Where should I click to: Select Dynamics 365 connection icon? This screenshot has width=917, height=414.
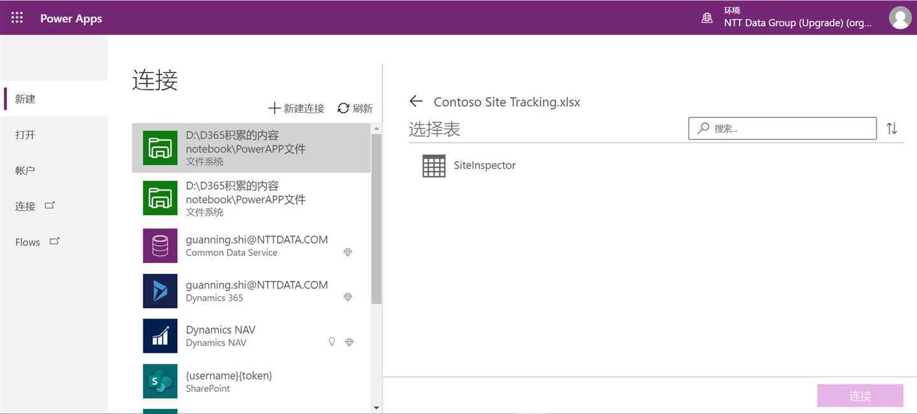coord(160,291)
